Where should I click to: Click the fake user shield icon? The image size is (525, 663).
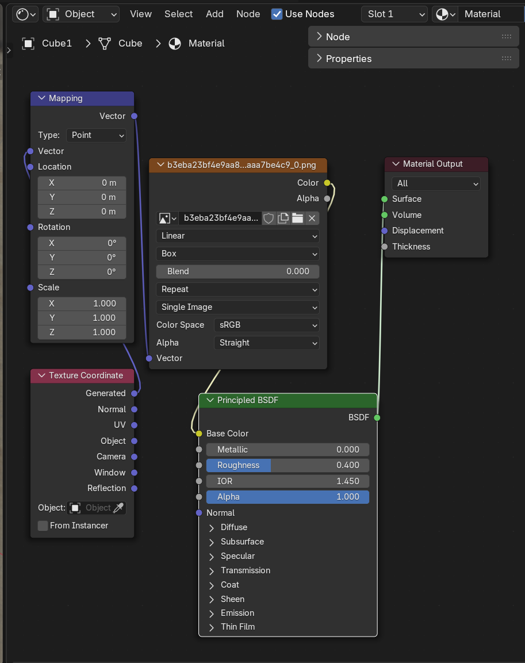pos(269,219)
